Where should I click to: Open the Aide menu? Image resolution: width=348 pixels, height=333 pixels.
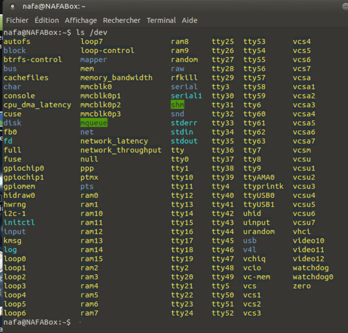coord(190,21)
